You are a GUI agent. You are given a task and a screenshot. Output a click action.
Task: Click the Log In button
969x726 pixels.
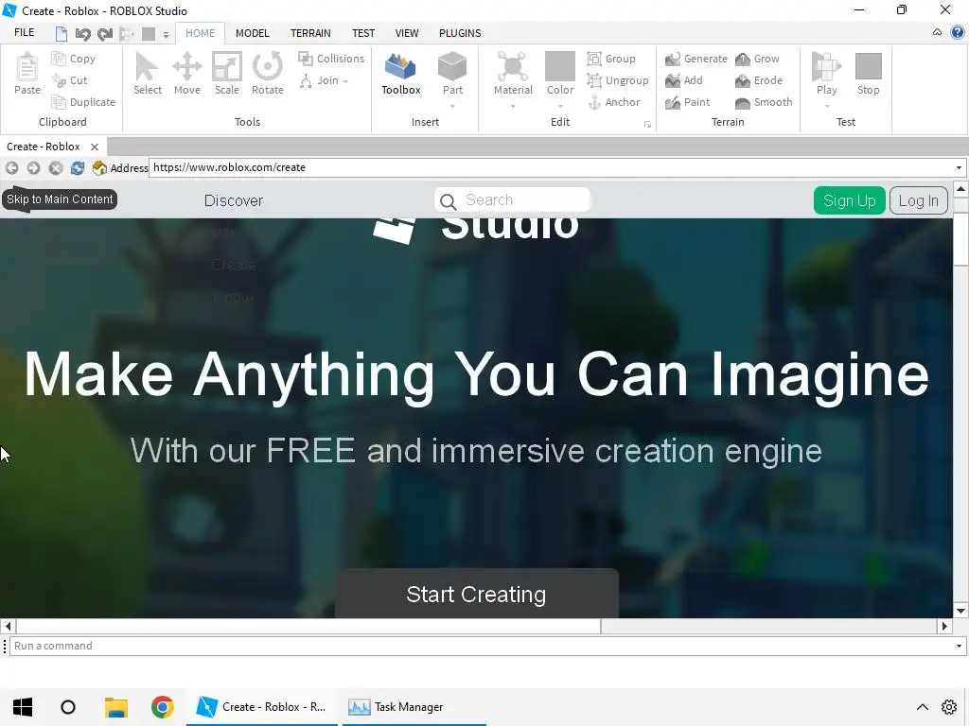(x=918, y=200)
